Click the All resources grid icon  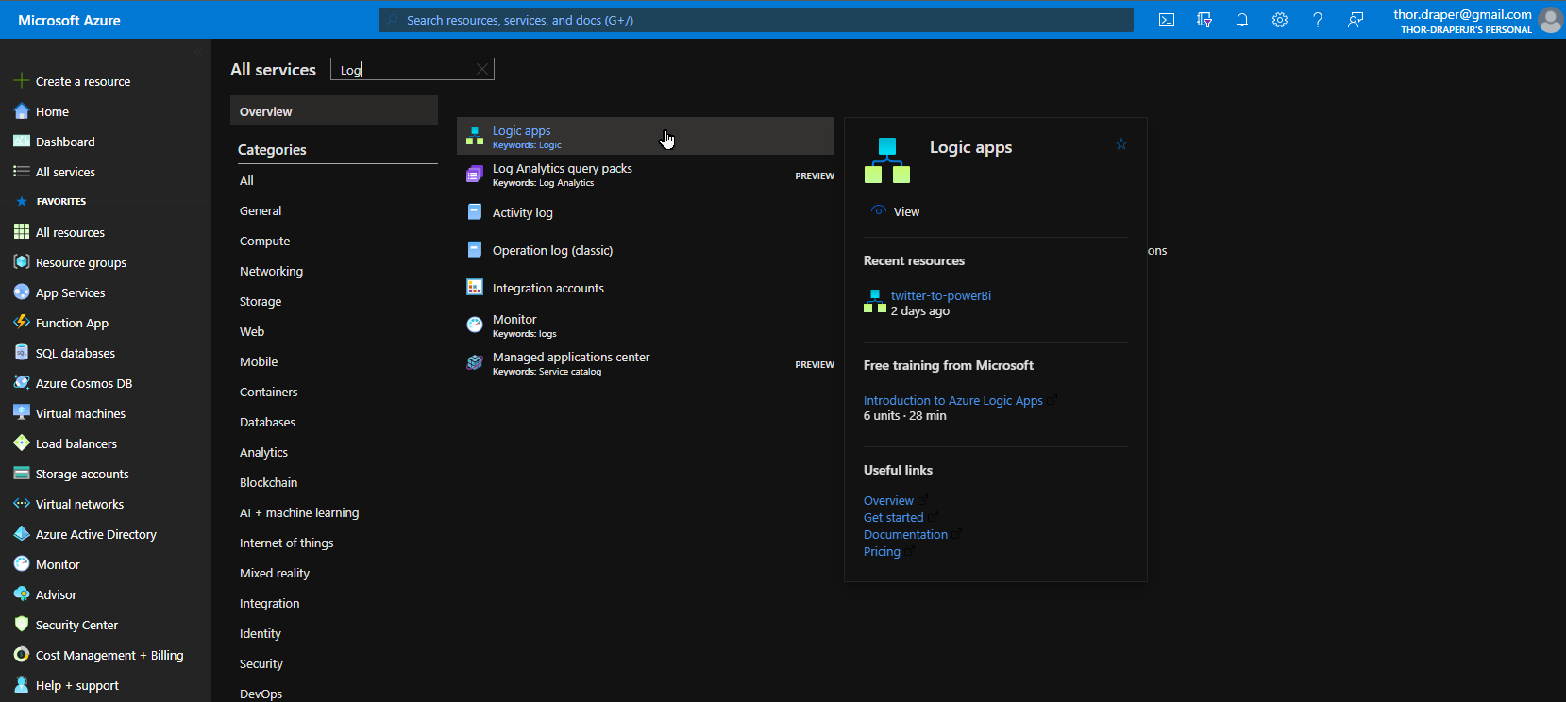point(22,232)
